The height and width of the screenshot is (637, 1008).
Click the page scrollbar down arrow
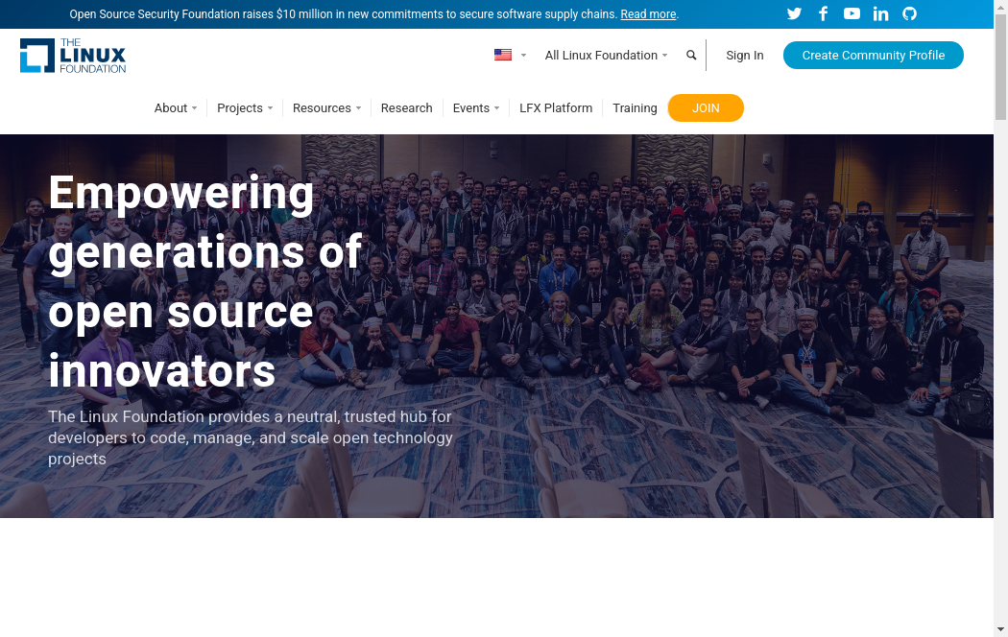(1000, 629)
